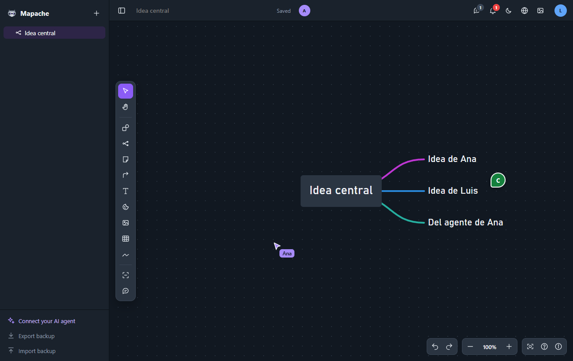Redo the last action
Image resolution: width=573 pixels, height=361 pixels.
[x=449, y=346]
